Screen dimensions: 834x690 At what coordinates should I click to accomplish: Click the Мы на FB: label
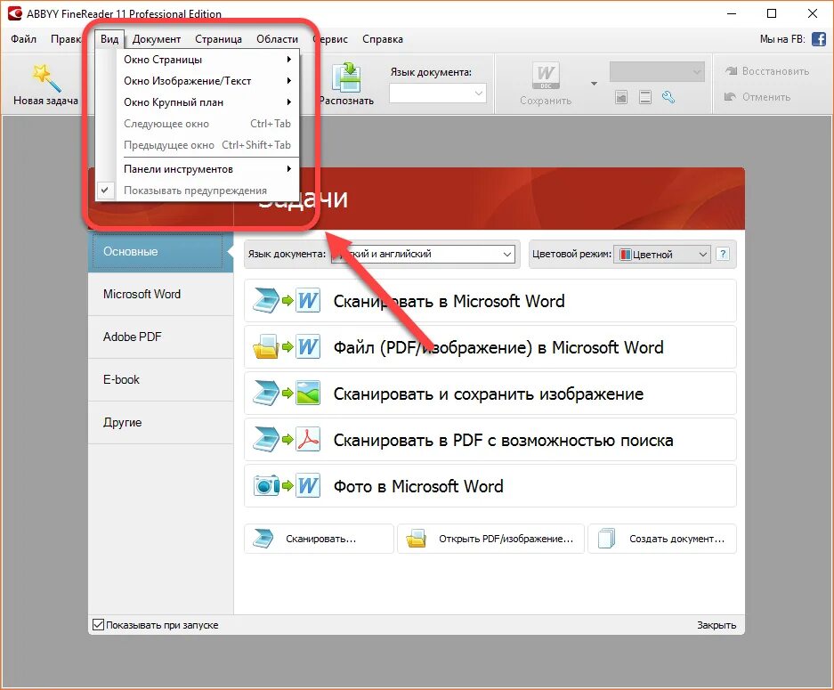(782, 39)
